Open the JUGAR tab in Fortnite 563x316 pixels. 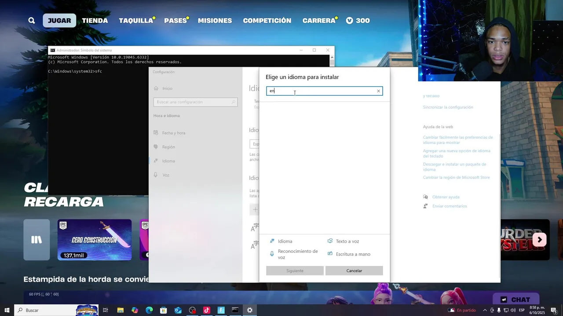pos(59,21)
